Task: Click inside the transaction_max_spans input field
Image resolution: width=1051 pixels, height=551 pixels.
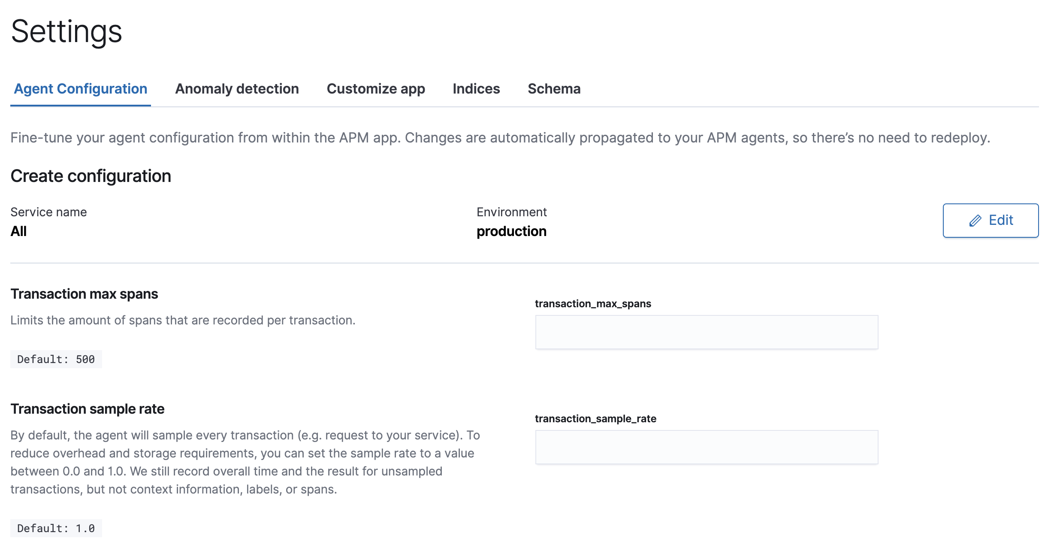Action: coord(706,331)
